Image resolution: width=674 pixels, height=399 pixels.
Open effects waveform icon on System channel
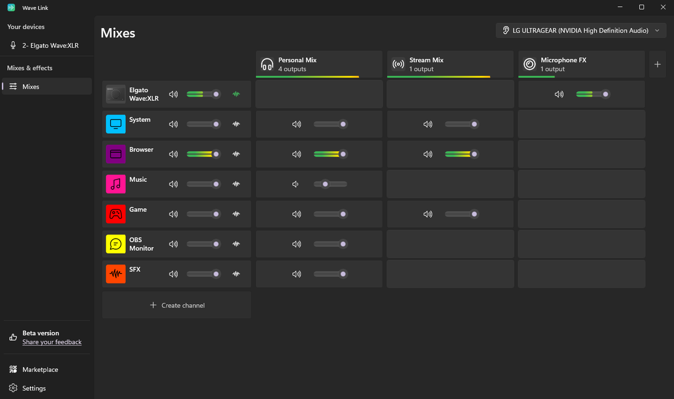(236, 124)
